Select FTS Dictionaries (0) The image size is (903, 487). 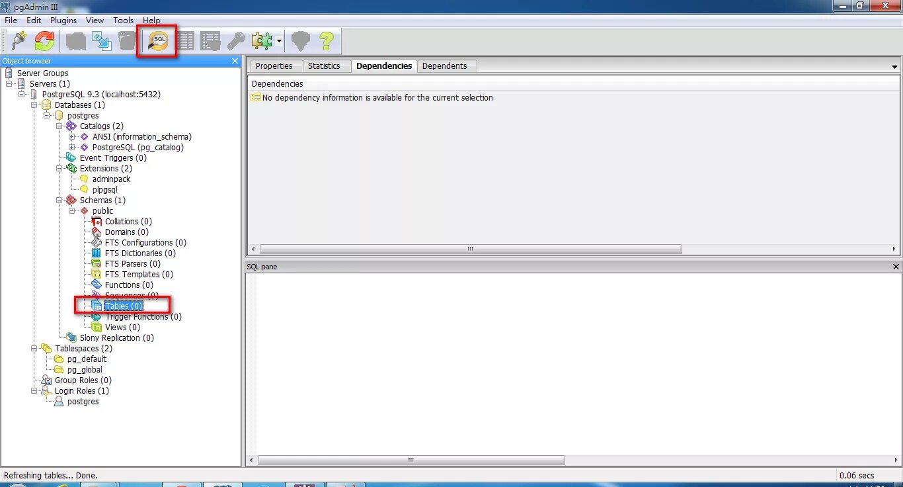click(x=140, y=253)
